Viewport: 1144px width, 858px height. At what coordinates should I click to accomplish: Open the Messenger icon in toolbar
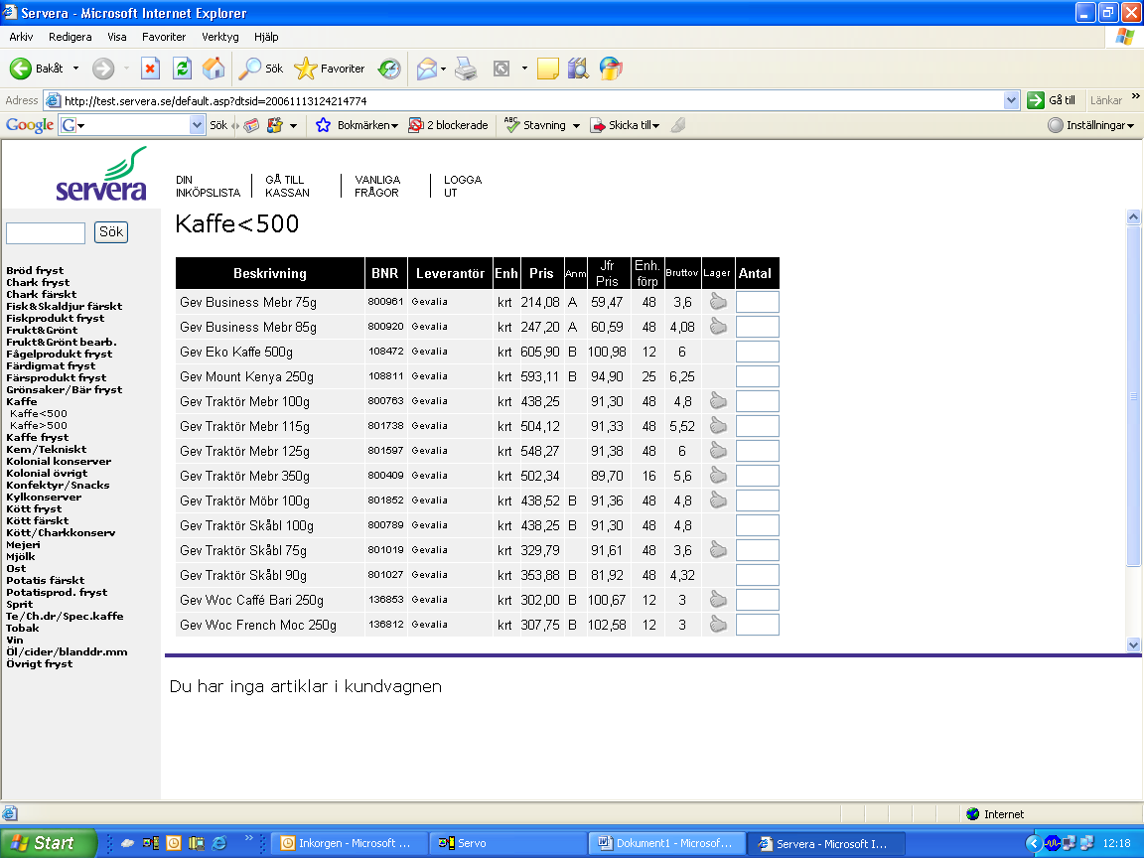[611, 69]
